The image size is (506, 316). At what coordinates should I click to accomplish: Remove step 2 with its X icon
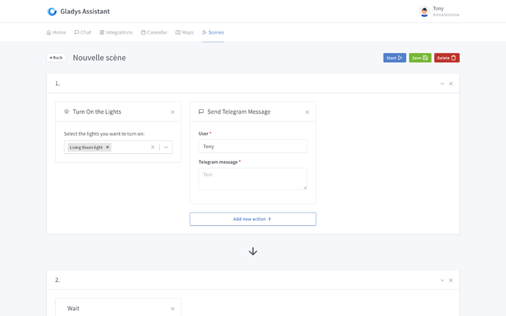pos(451,280)
